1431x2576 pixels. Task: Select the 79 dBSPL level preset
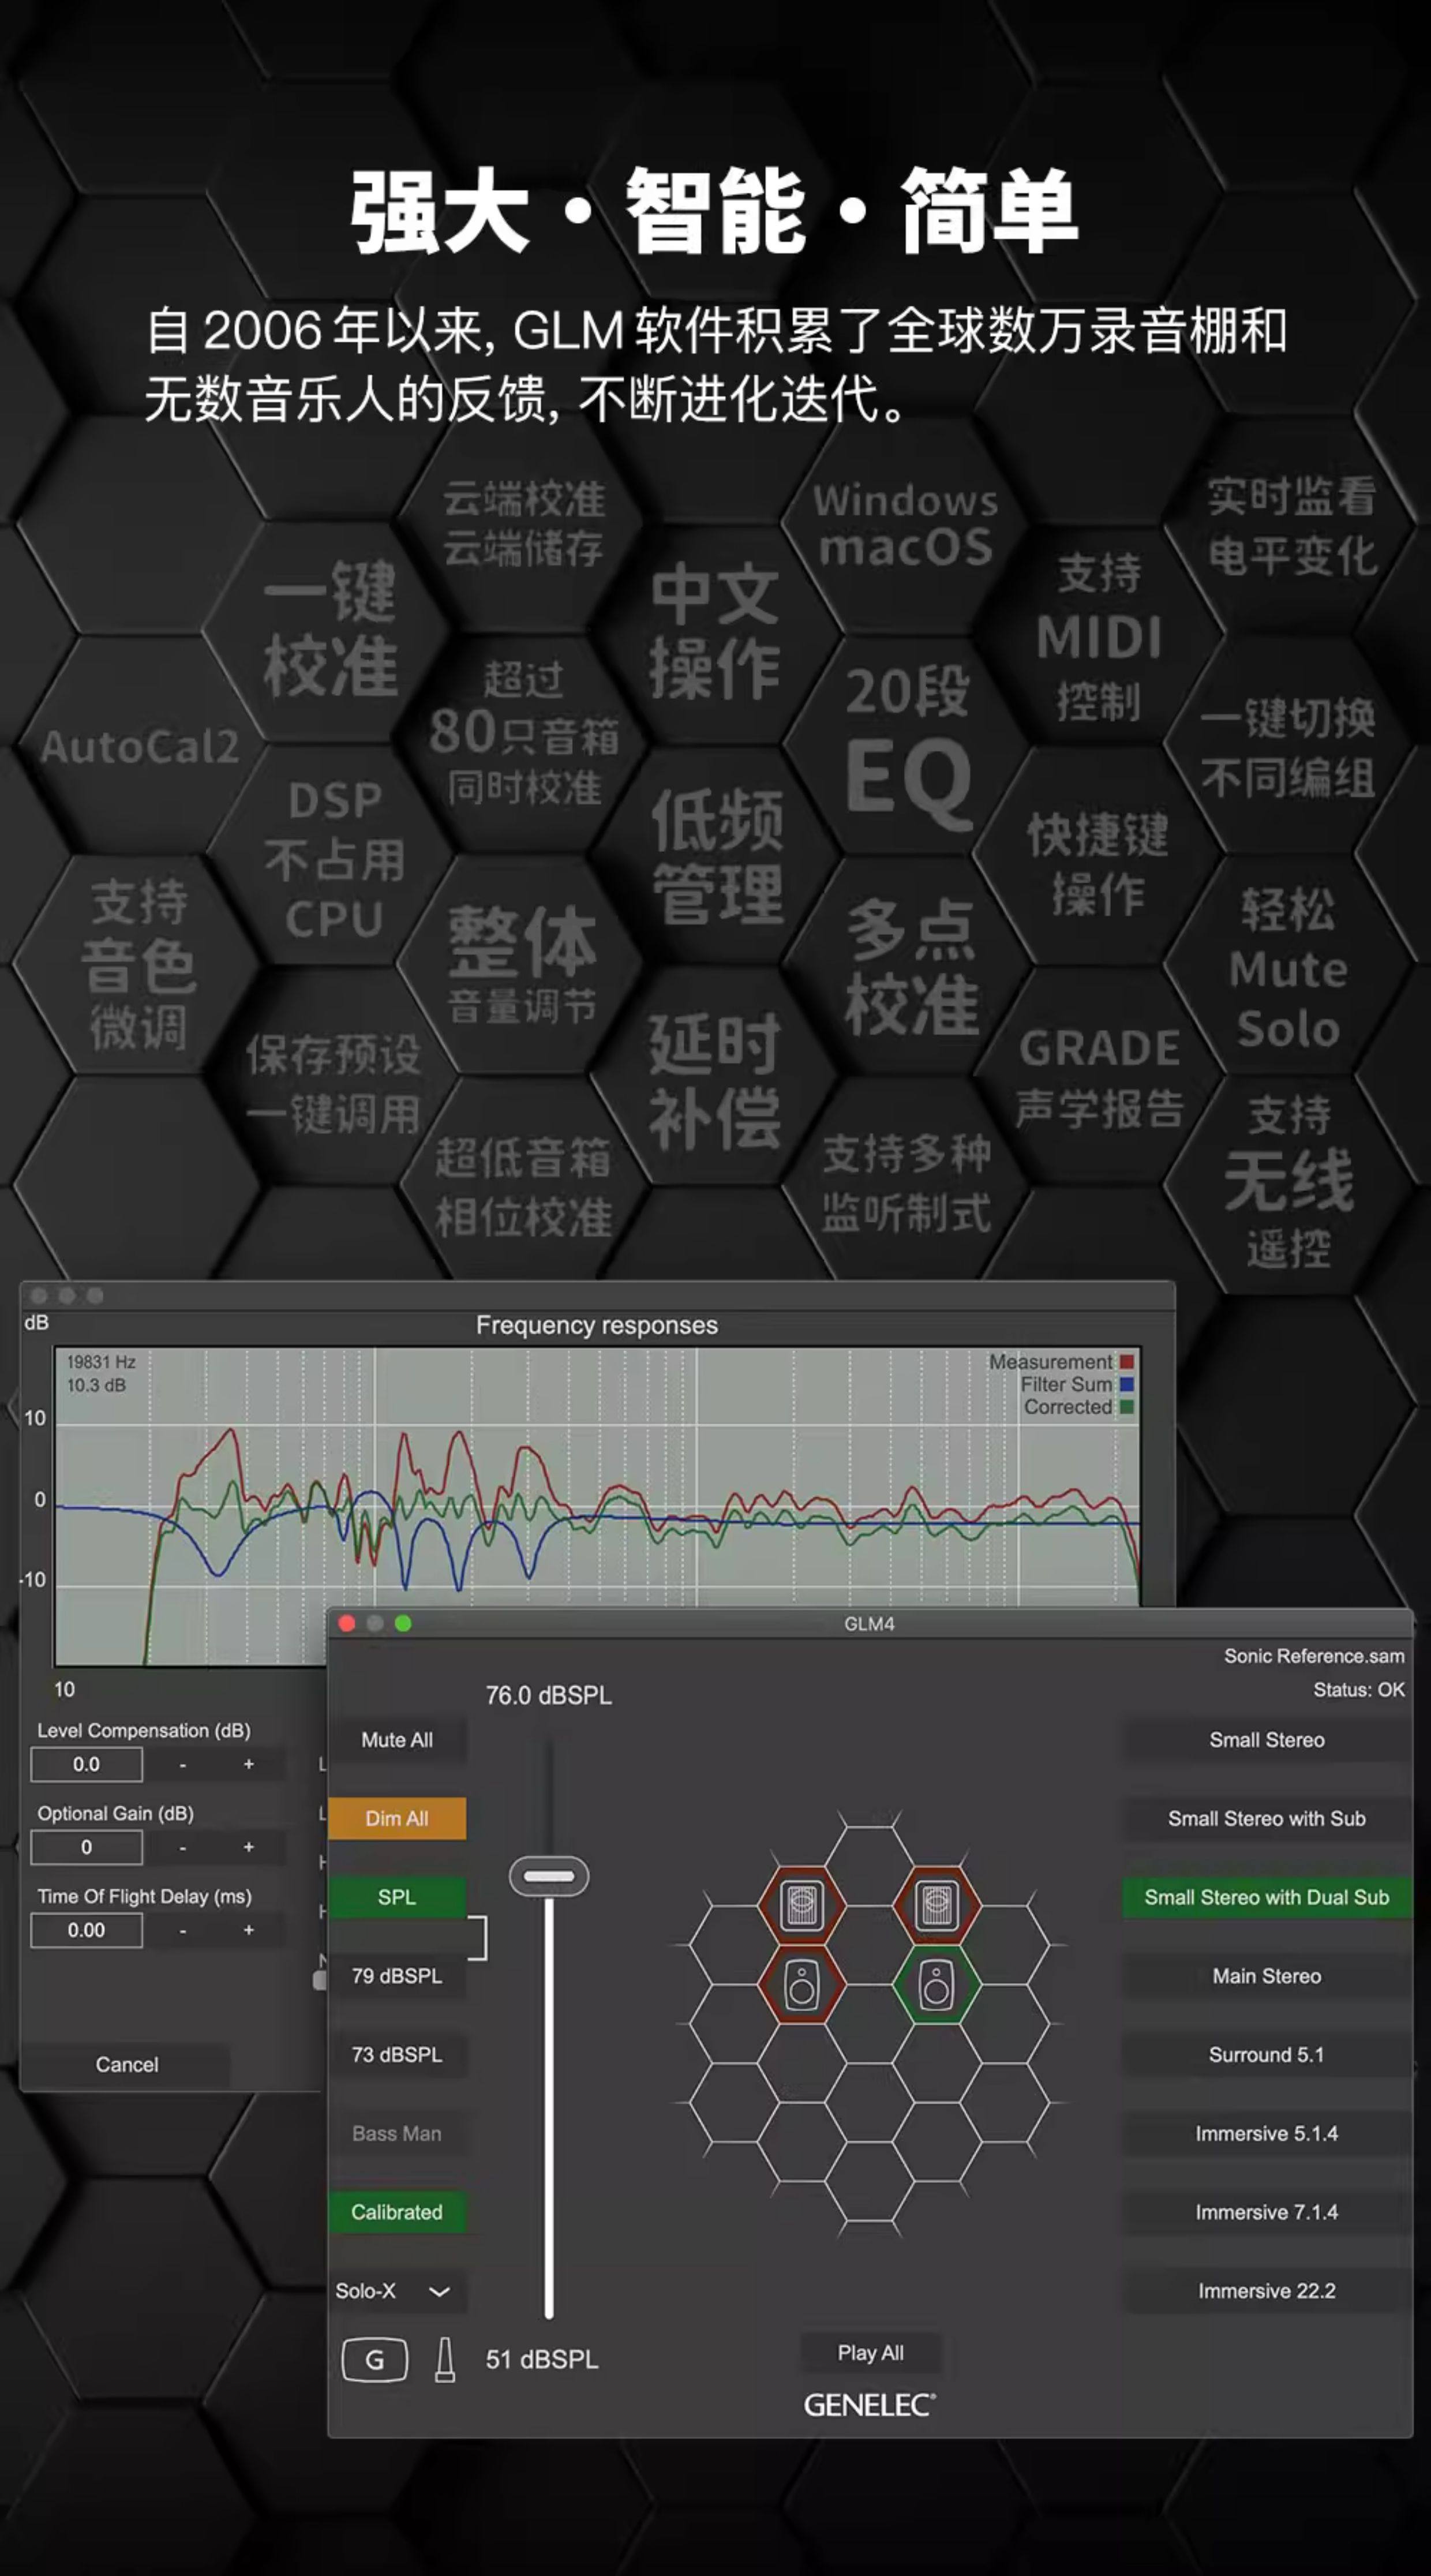pos(397,1976)
